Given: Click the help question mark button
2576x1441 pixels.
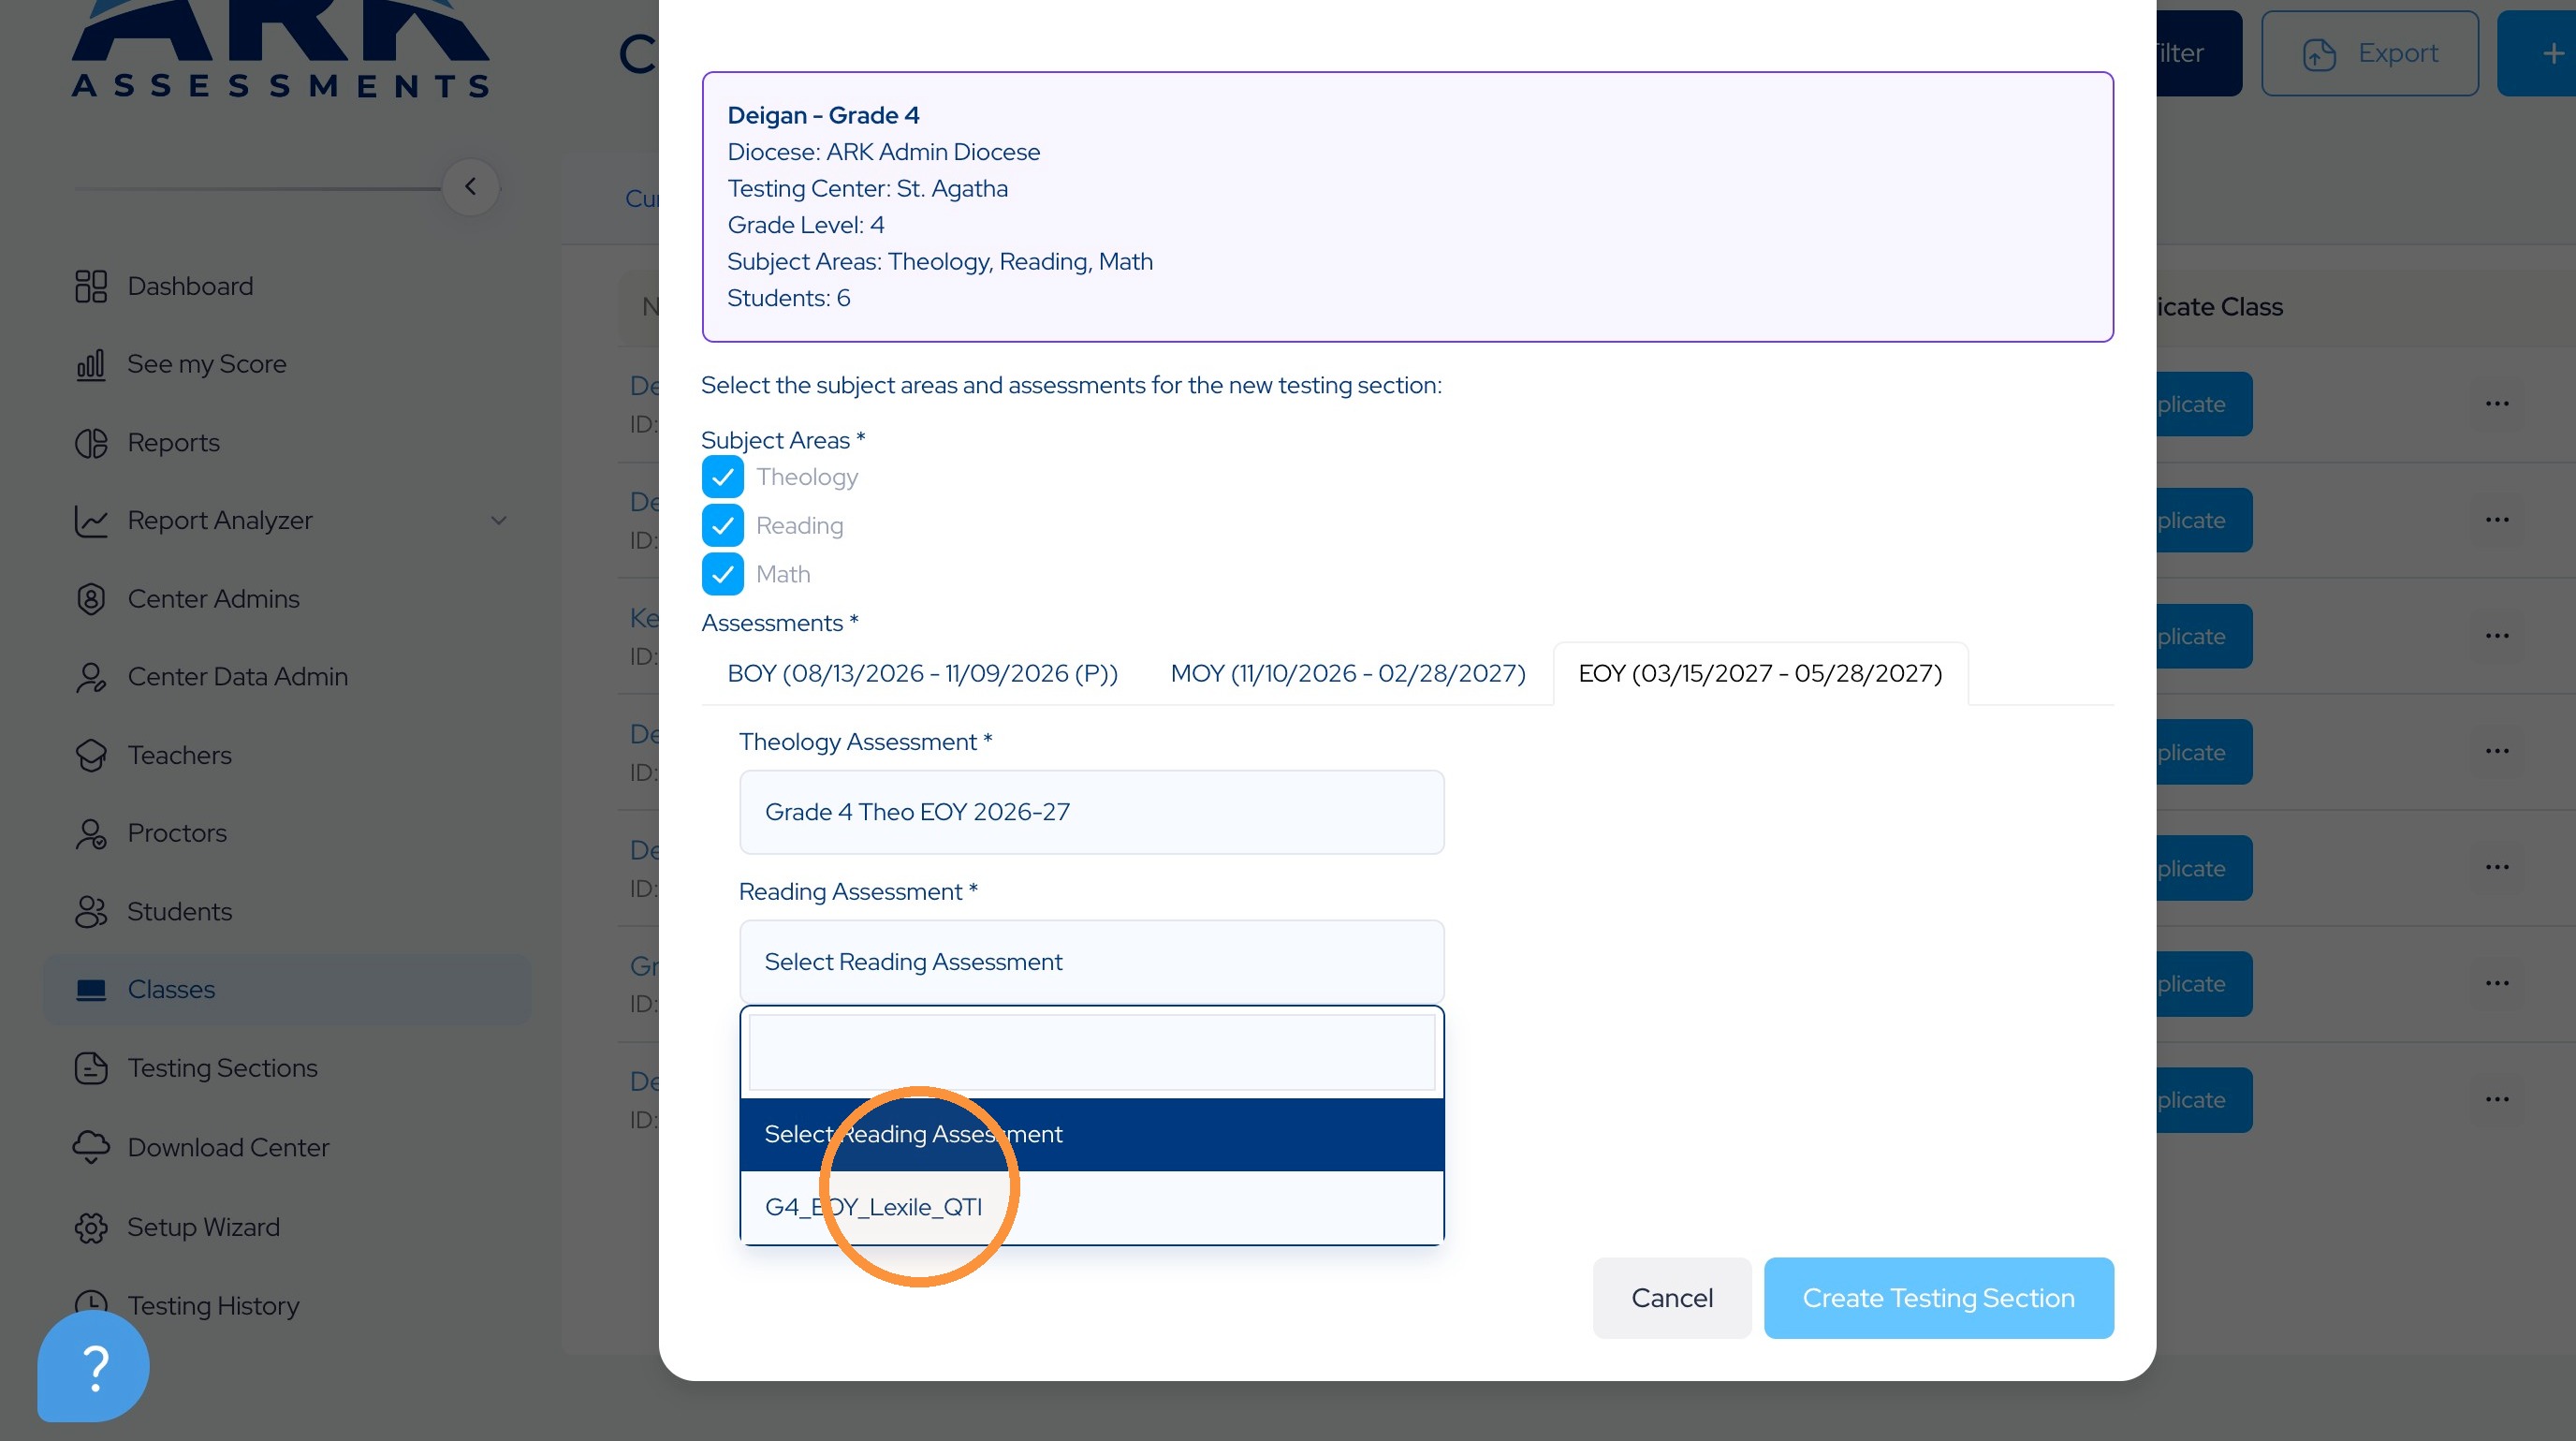Looking at the screenshot, I should 94,1366.
